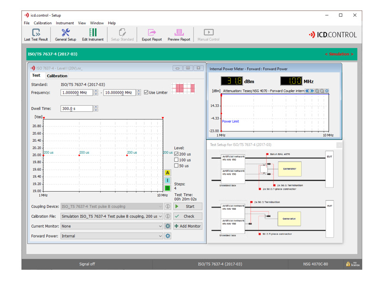Click Export Report icon
The height and width of the screenshot is (284, 388).
pyautogui.click(x=152, y=35)
